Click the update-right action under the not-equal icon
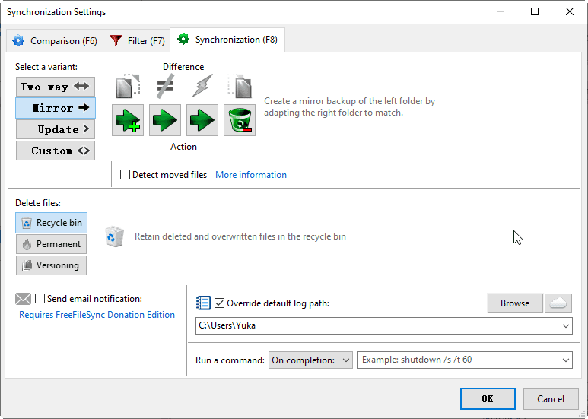Image resolution: width=588 pixels, height=419 pixels. [x=165, y=120]
